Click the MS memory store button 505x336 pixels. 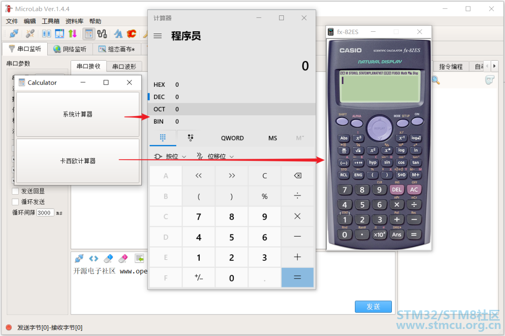coord(273,138)
